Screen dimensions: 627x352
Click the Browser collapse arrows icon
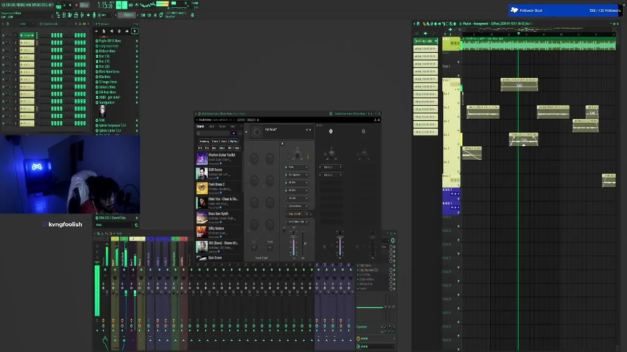[96, 31]
